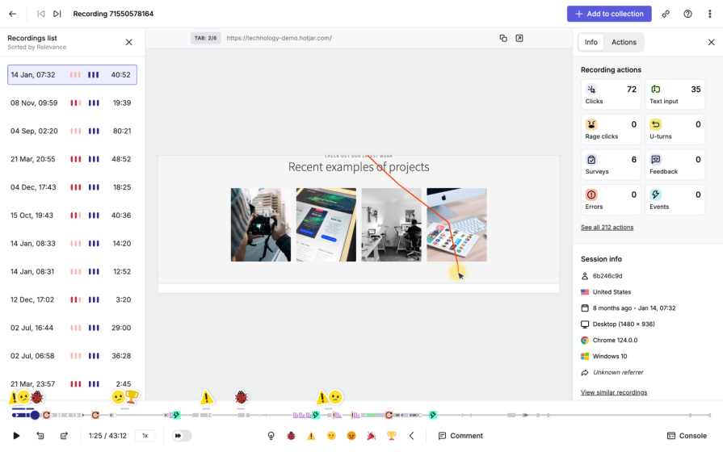Viewport: 723px width, 452px height.
Task: Switch to the Actions tab
Action: coord(624,42)
